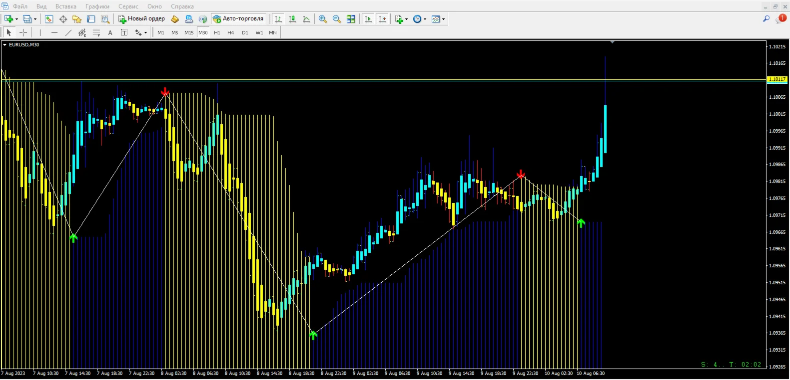Screen dimensions: 790x380
Task: Open the signals broadcast icon
Action: coord(203,19)
